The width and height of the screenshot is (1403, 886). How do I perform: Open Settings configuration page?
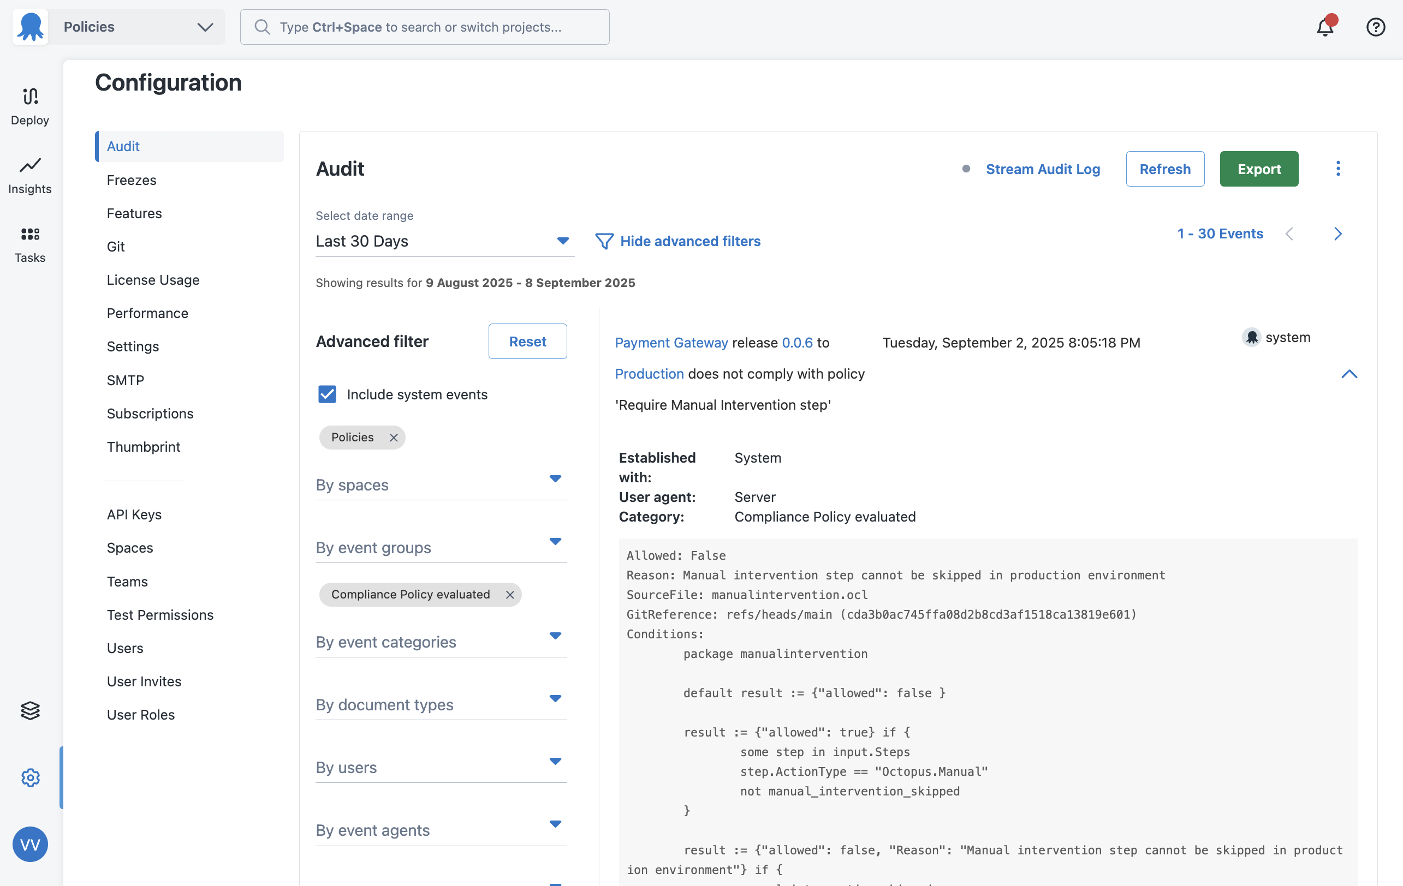133,346
